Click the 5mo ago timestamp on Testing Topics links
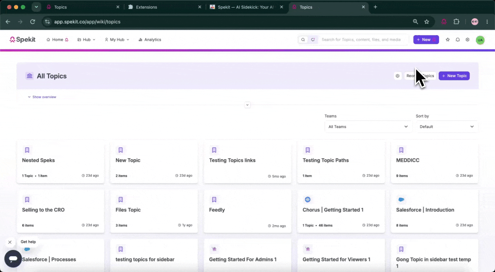This screenshot has height=272, width=495. click(x=277, y=176)
